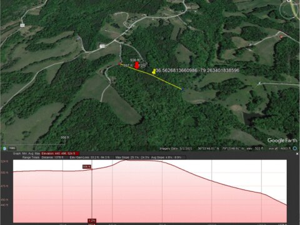Select the 1985 historical imagery button
The image size is (300, 225).
12,148
